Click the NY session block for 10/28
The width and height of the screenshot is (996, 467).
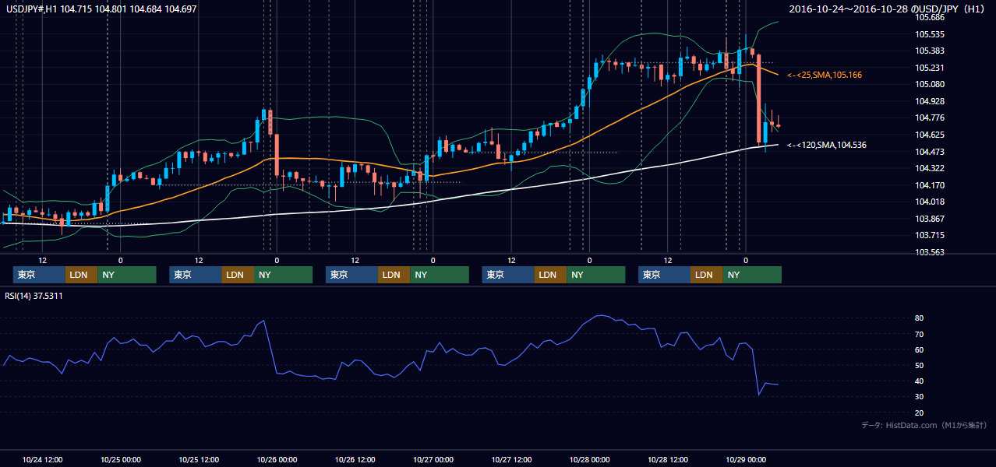[752, 275]
